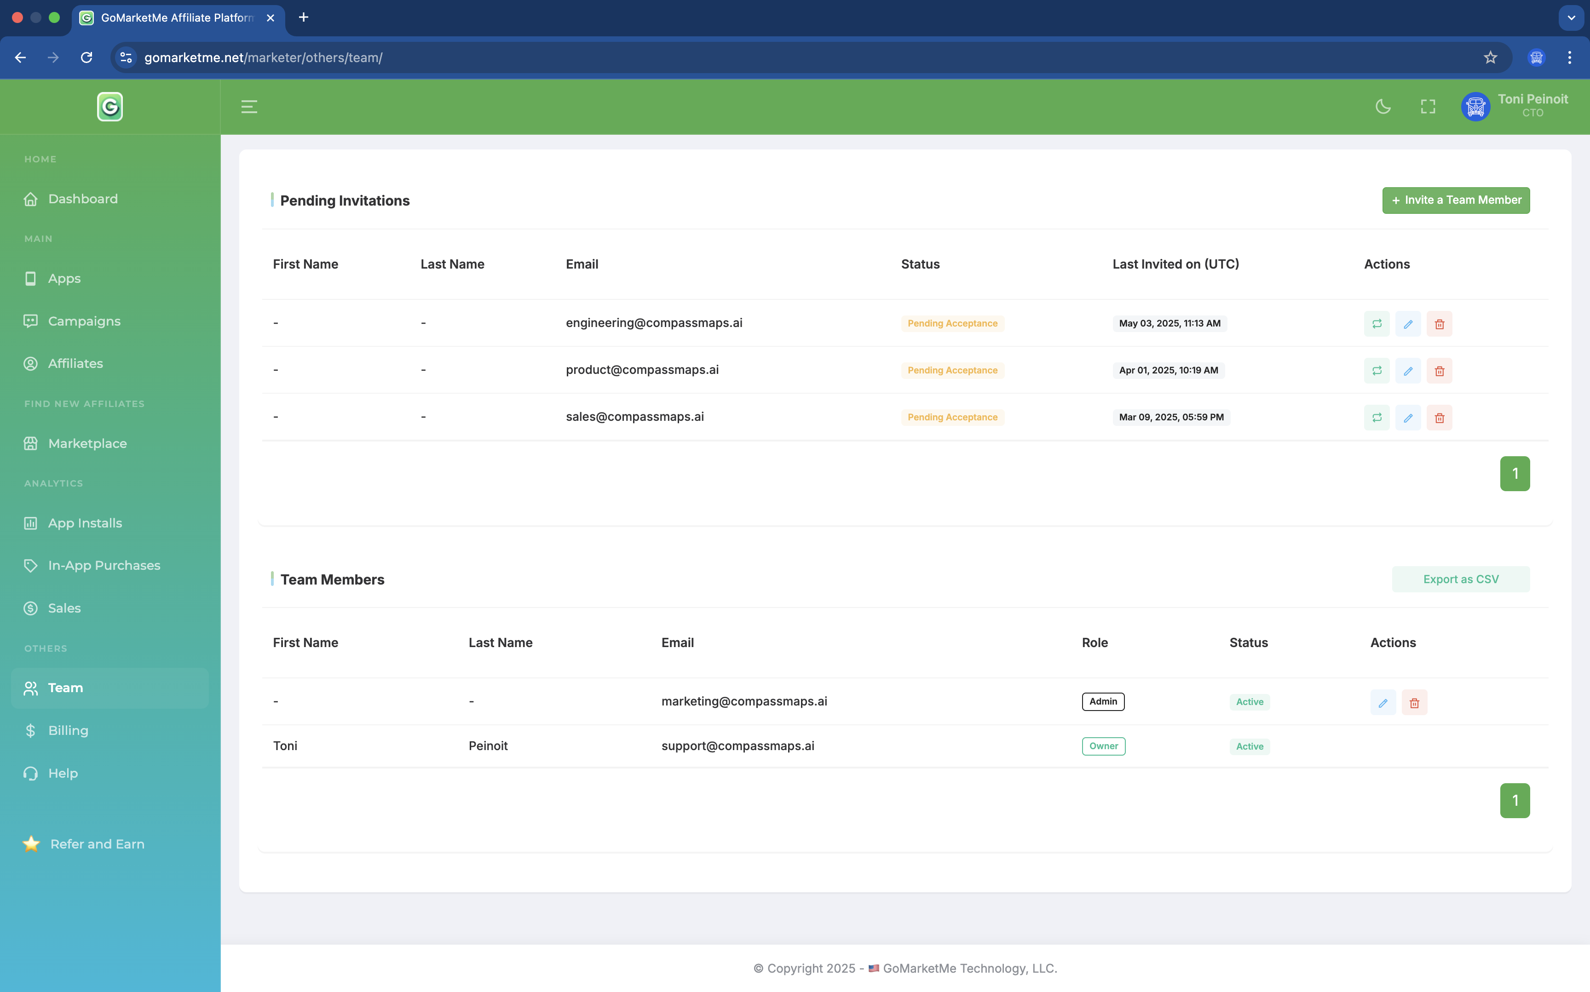Edit the sales@compassmaps.ai invitation

1408,418
